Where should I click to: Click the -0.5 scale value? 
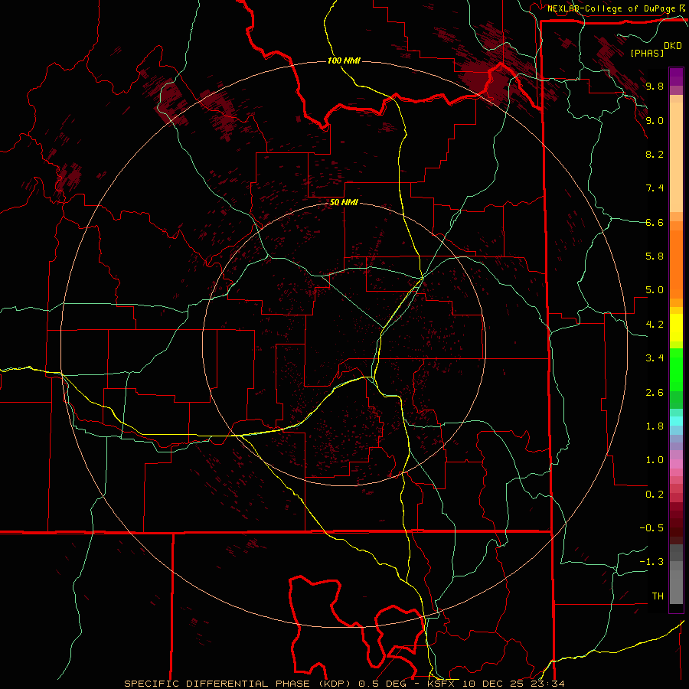point(651,528)
